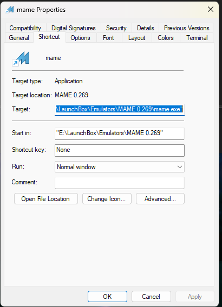Click Open File Location button
Image resolution: width=222 pixels, height=307 pixels.
point(46,199)
